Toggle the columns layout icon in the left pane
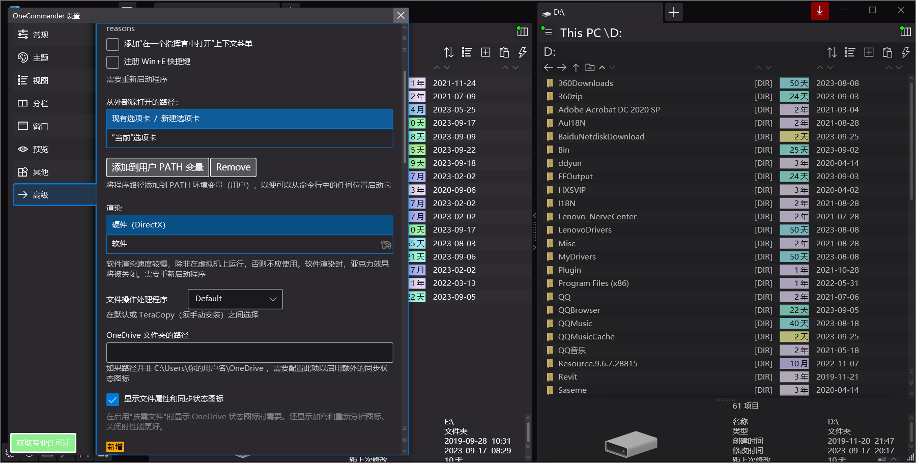The height and width of the screenshot is (463, 916). 522,32
